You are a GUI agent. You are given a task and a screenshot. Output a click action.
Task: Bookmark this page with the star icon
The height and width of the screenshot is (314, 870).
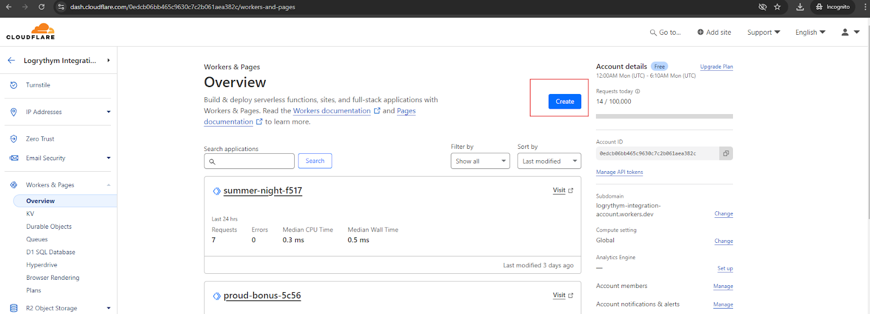777,7
